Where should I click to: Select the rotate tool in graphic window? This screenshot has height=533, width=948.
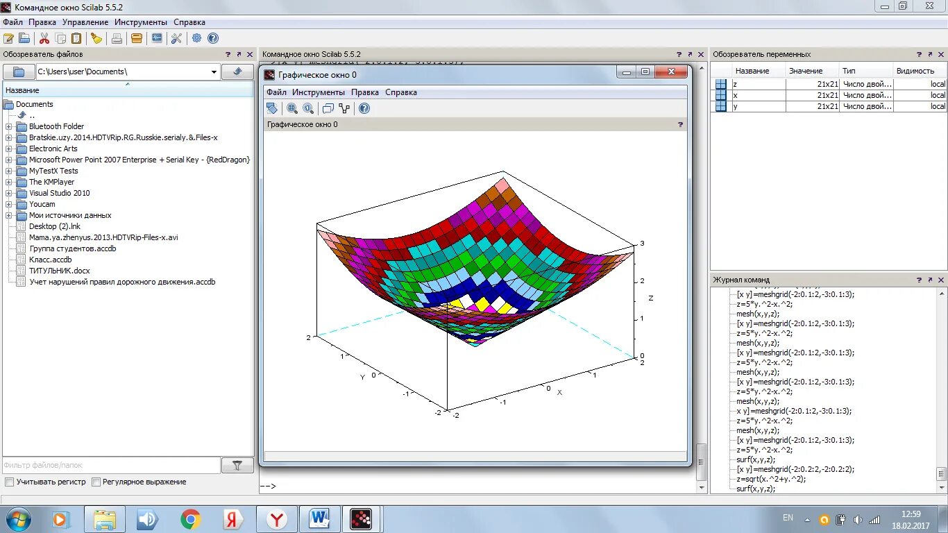tap(272, 108)
